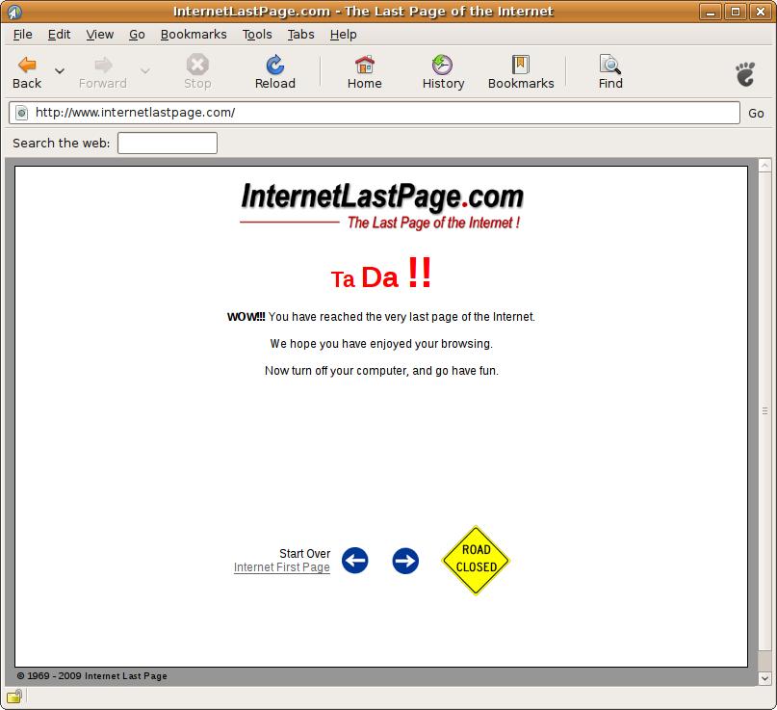777x710 pixels.
Task: Follow the Internet First Page link
Action: tap(281, 567)
